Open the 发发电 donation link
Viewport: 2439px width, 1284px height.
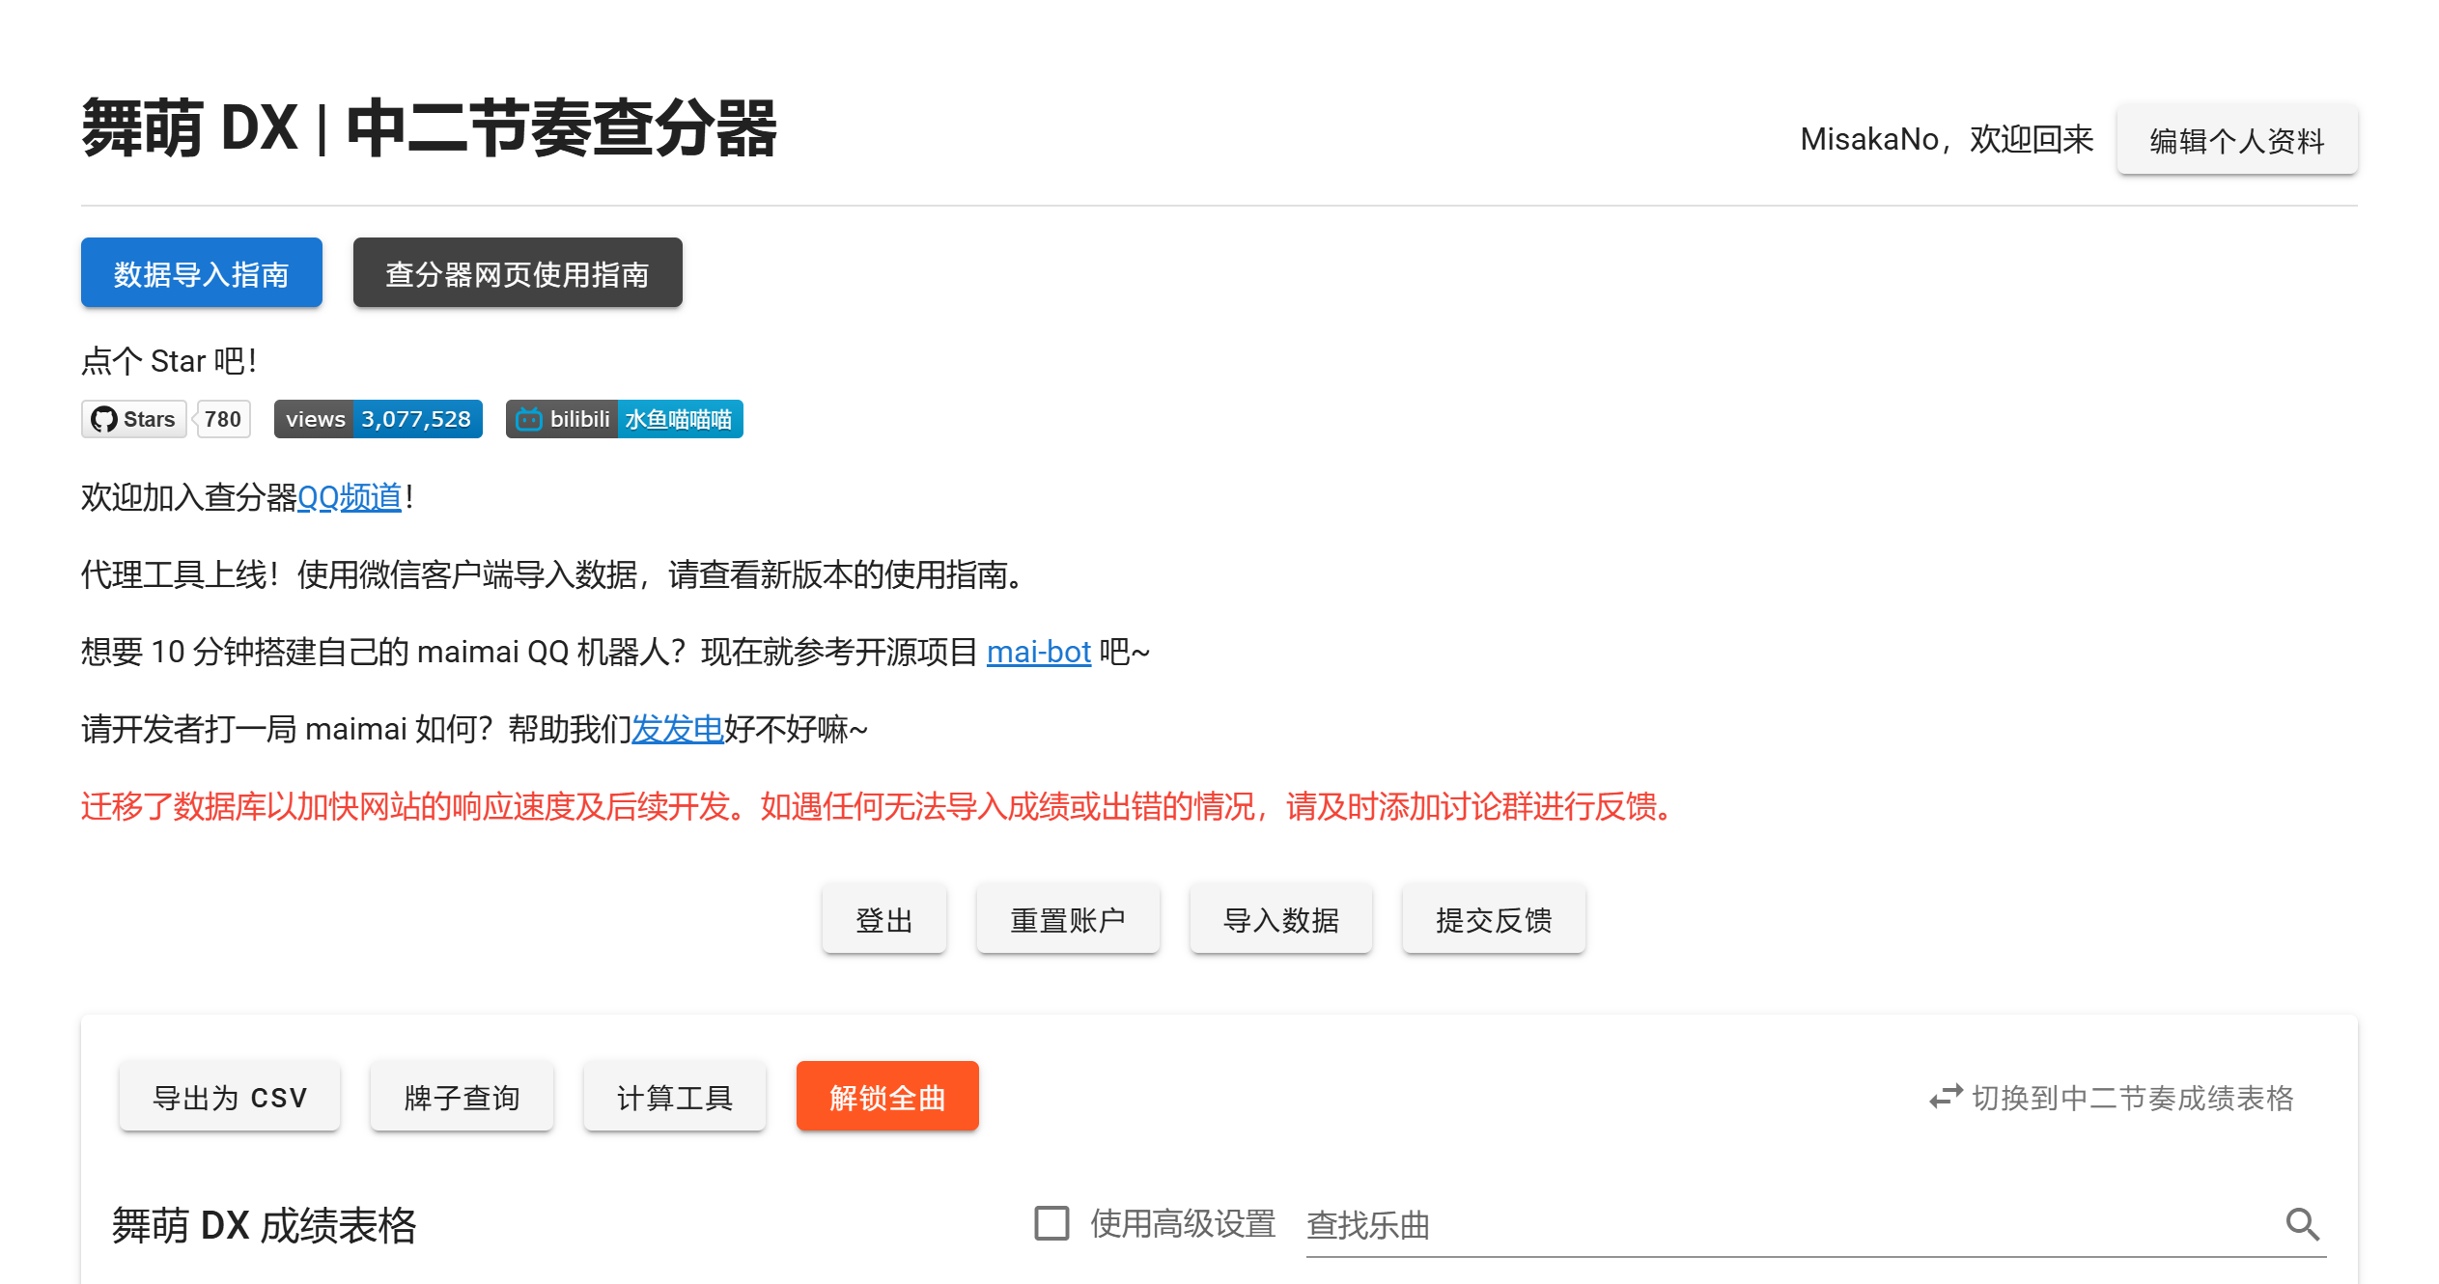[678, 729]
